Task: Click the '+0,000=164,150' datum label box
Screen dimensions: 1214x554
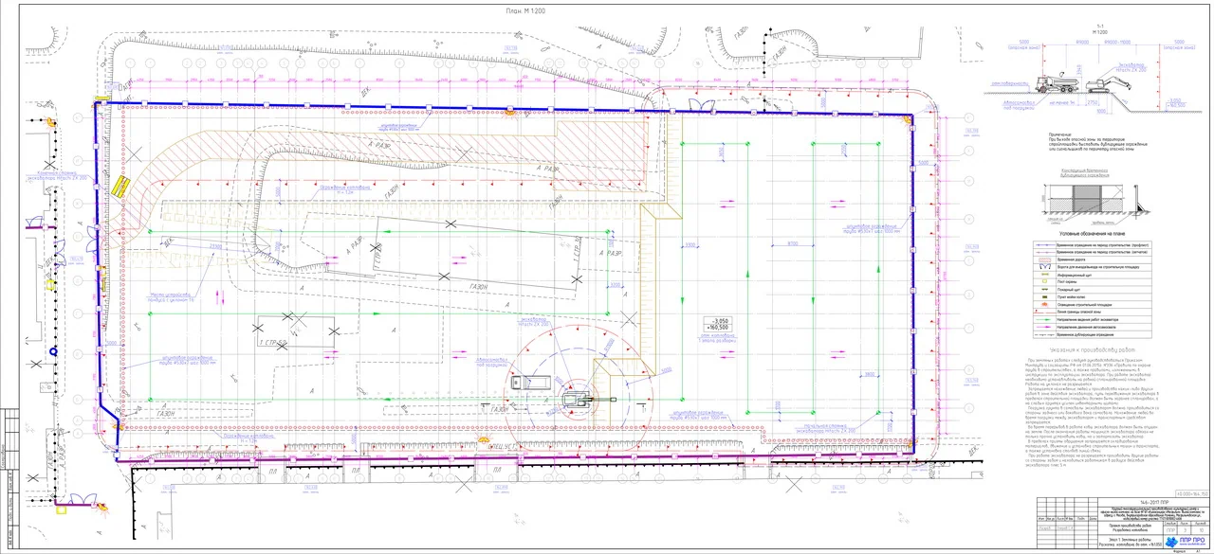Action: pos(1193,493)
